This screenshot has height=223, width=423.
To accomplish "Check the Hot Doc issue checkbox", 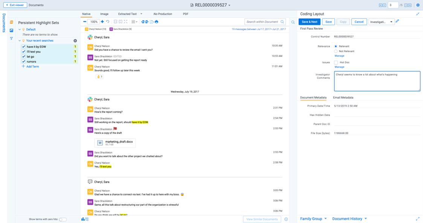I will (x=336, y=63).
